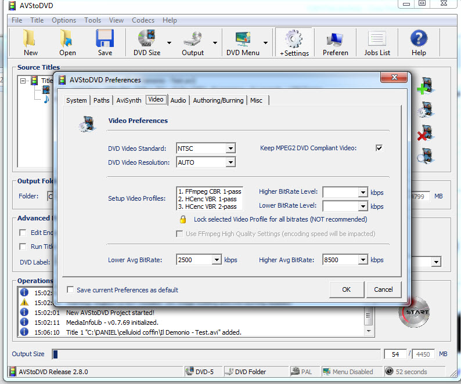Open the DVD Video Standard NTSC dropdown
The image size is (461, 384).
pos(231,148)
